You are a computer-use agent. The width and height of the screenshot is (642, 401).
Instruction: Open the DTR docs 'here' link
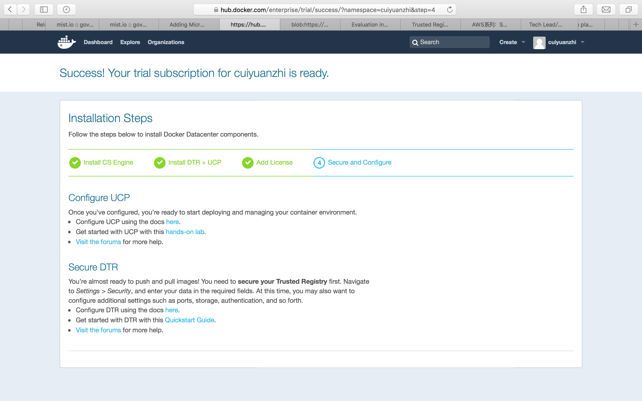click(x=172, y=310)
